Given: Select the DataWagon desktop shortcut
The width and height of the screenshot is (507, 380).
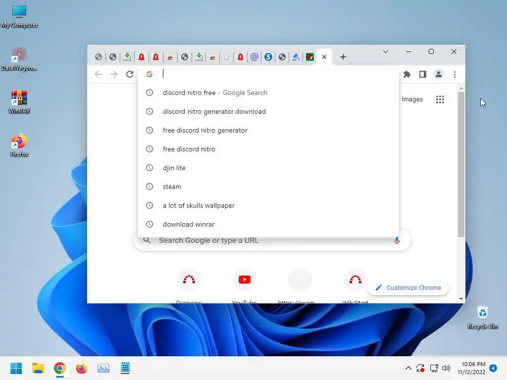Looking at the screenshot, I should coord(19,59).
